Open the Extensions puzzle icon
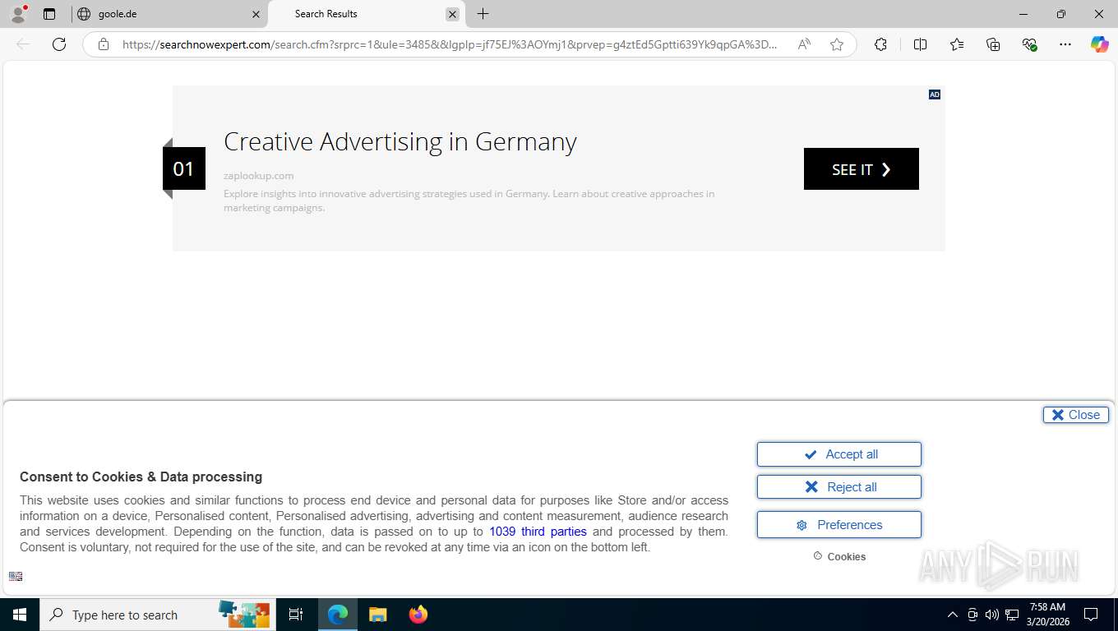The width and height of the screenshot is (1118, 631). click(880, 44)
